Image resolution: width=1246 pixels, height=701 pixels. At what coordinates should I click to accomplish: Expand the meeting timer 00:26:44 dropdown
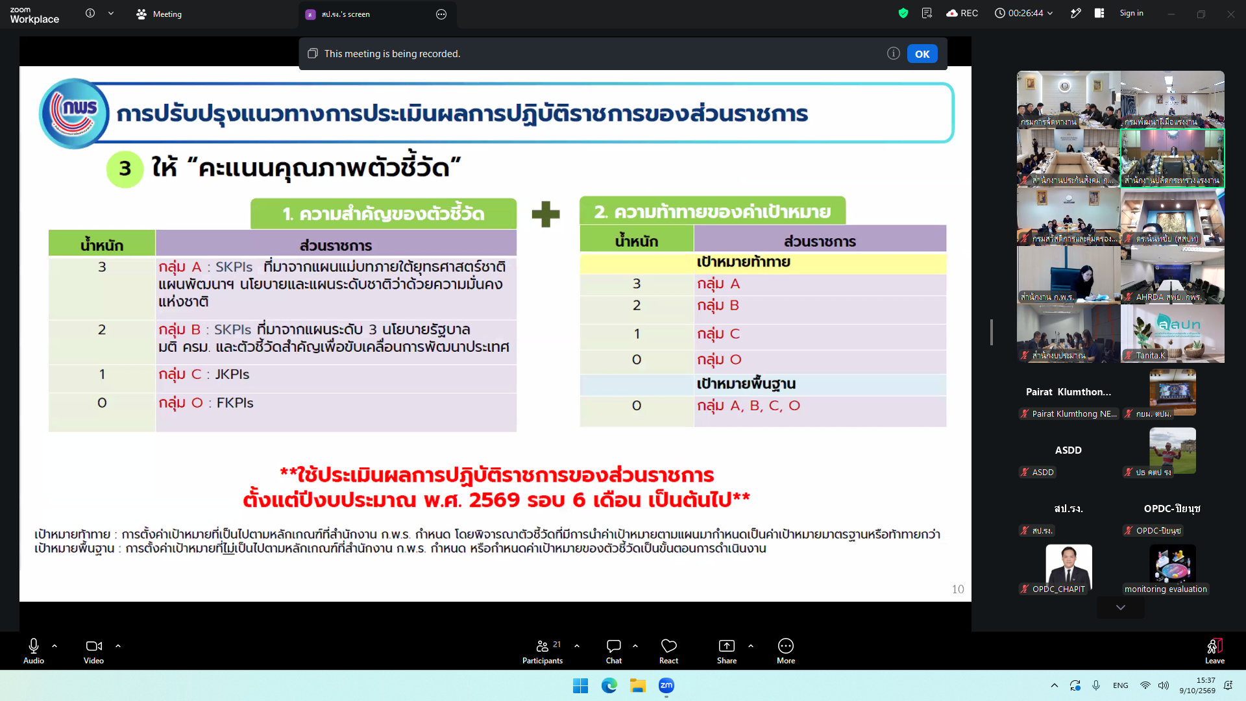coord(1024,13)
